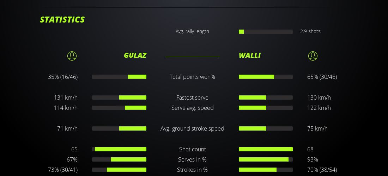This screenshot has height=176, width=388.
Task: Click Gulaz's player profile icon
Action: click(72, 56)
